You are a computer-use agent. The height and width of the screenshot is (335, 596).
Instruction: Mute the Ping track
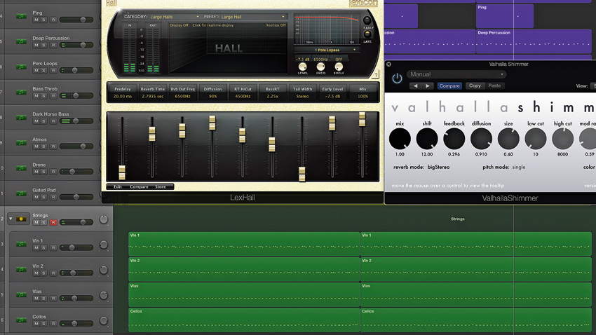pyautogui.click(x=36, y=20)
